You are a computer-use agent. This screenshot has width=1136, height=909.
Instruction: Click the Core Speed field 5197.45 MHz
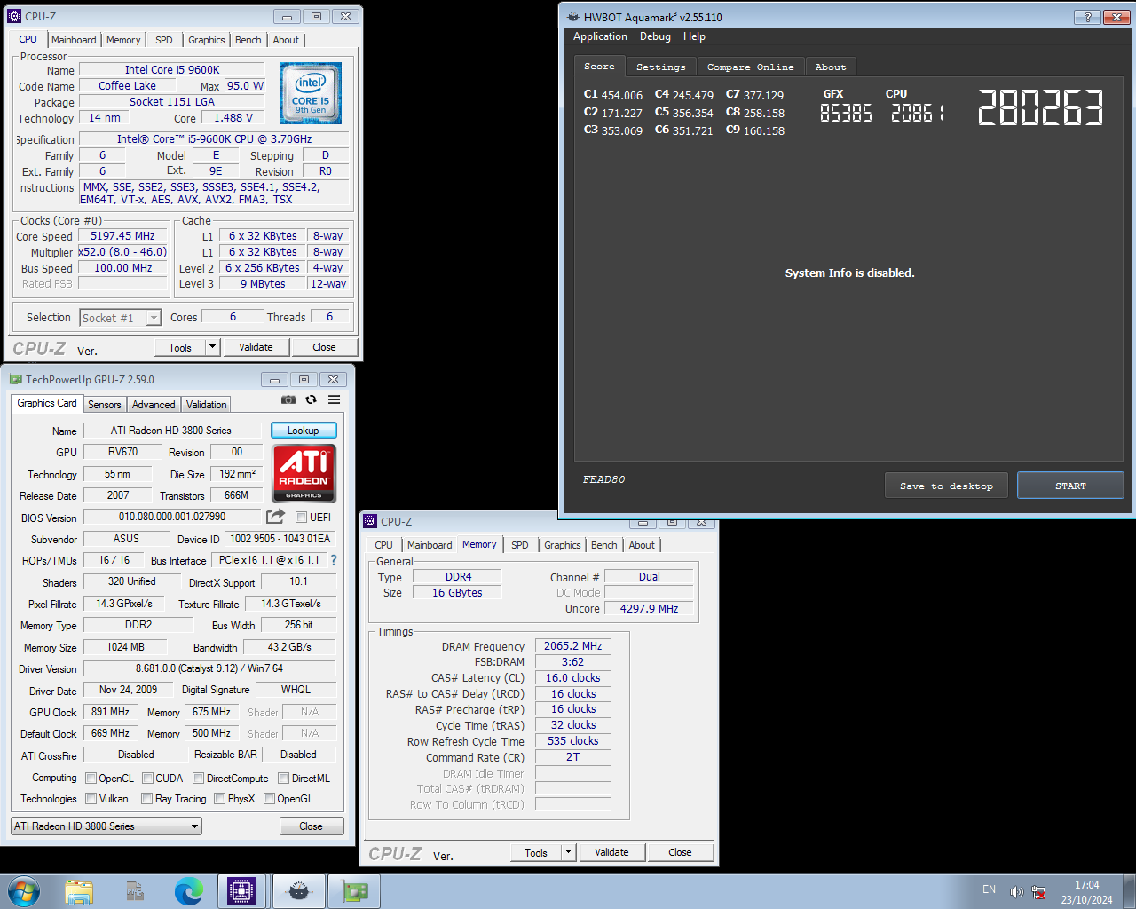click(122, 236)
